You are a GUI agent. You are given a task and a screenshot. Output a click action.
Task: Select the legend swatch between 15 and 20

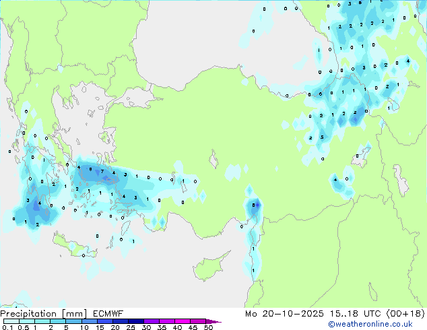[104, 321]
